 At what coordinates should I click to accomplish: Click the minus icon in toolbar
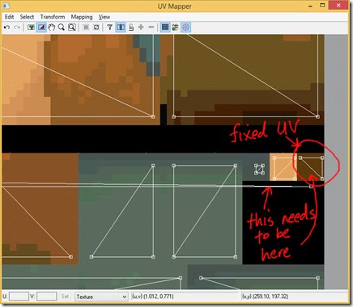151,27
